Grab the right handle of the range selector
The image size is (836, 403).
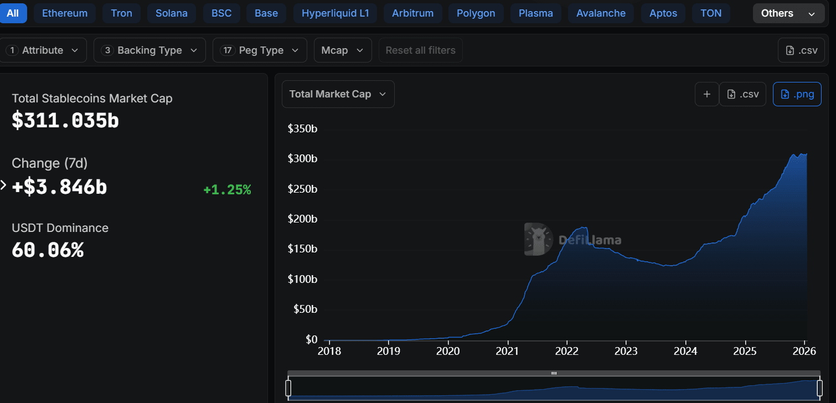819,387
